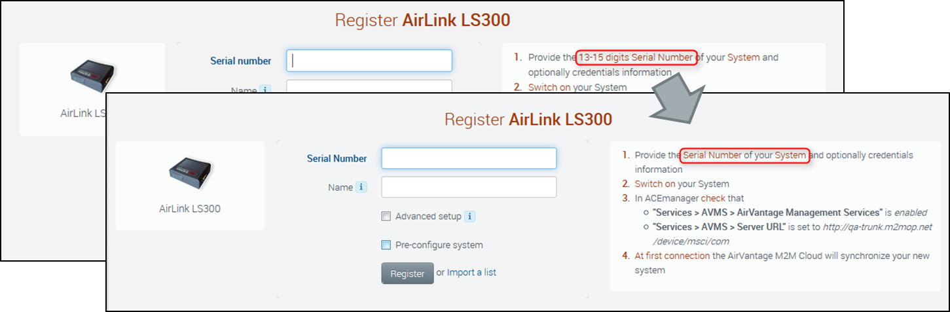Click the partially hidden Name field in back form
The width and height of the screenshot is (950, 312).
(x=369, y=86)
